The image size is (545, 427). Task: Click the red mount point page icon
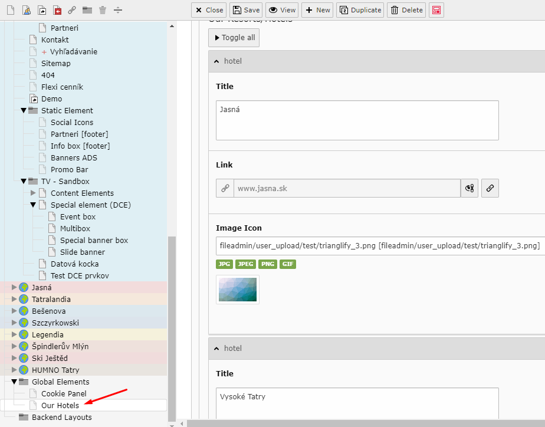[x=57, y=10]
